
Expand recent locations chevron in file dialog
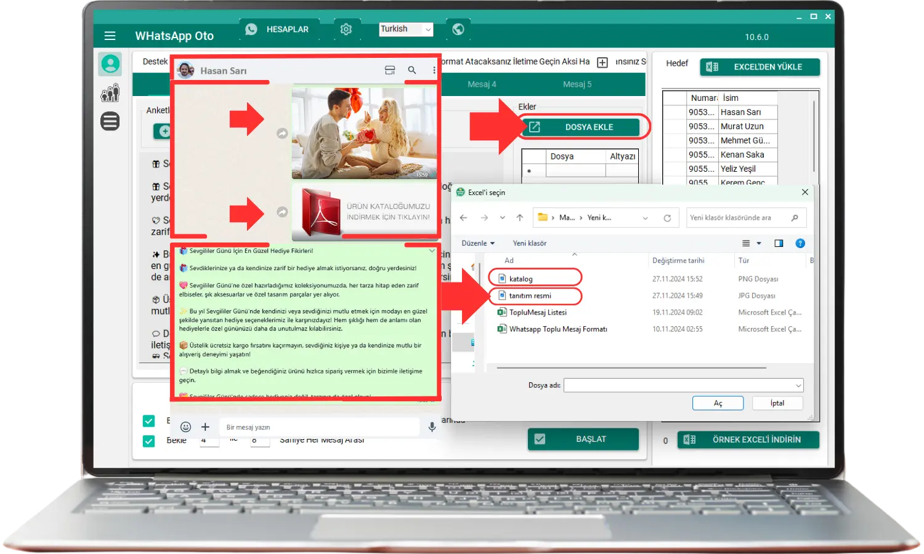pos(503,218)
